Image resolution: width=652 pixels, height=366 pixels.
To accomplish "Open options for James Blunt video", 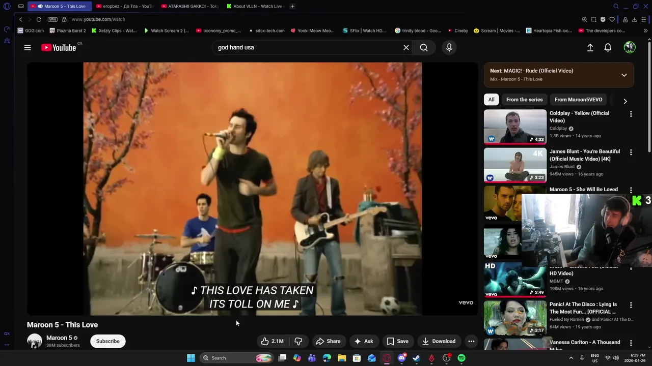I will [x=631, y=152].
